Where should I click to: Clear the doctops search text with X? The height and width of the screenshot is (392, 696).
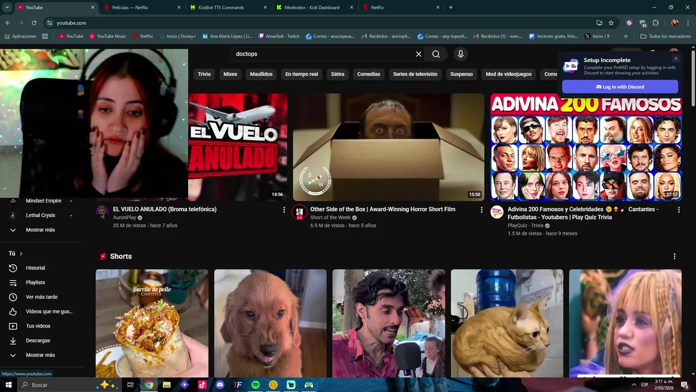[419, 54]
